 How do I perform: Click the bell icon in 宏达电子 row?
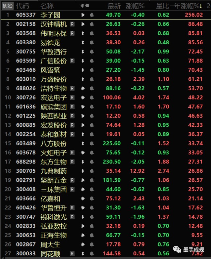(92, 98)
